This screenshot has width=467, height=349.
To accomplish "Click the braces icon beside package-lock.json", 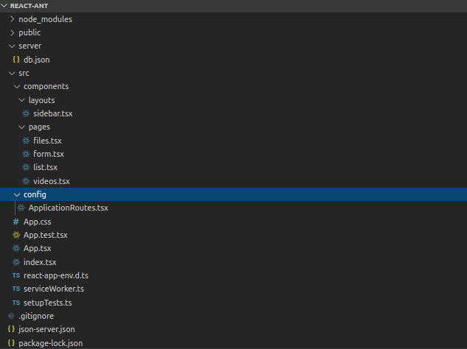I will click(x=11, y=343).
